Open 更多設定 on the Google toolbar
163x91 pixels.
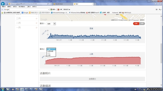click(x=67, y=10)
